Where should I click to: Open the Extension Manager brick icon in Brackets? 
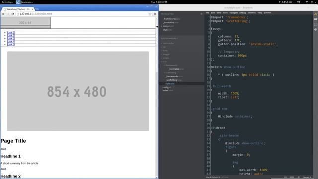tap(315, 19)
